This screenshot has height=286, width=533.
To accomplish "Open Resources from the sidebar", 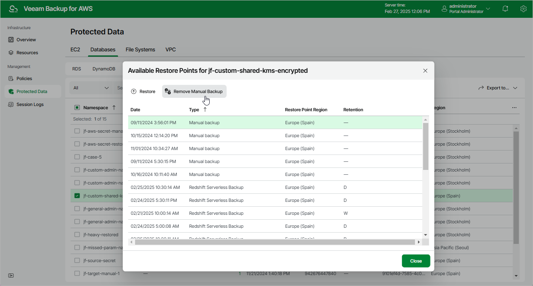I will [27, 53].
